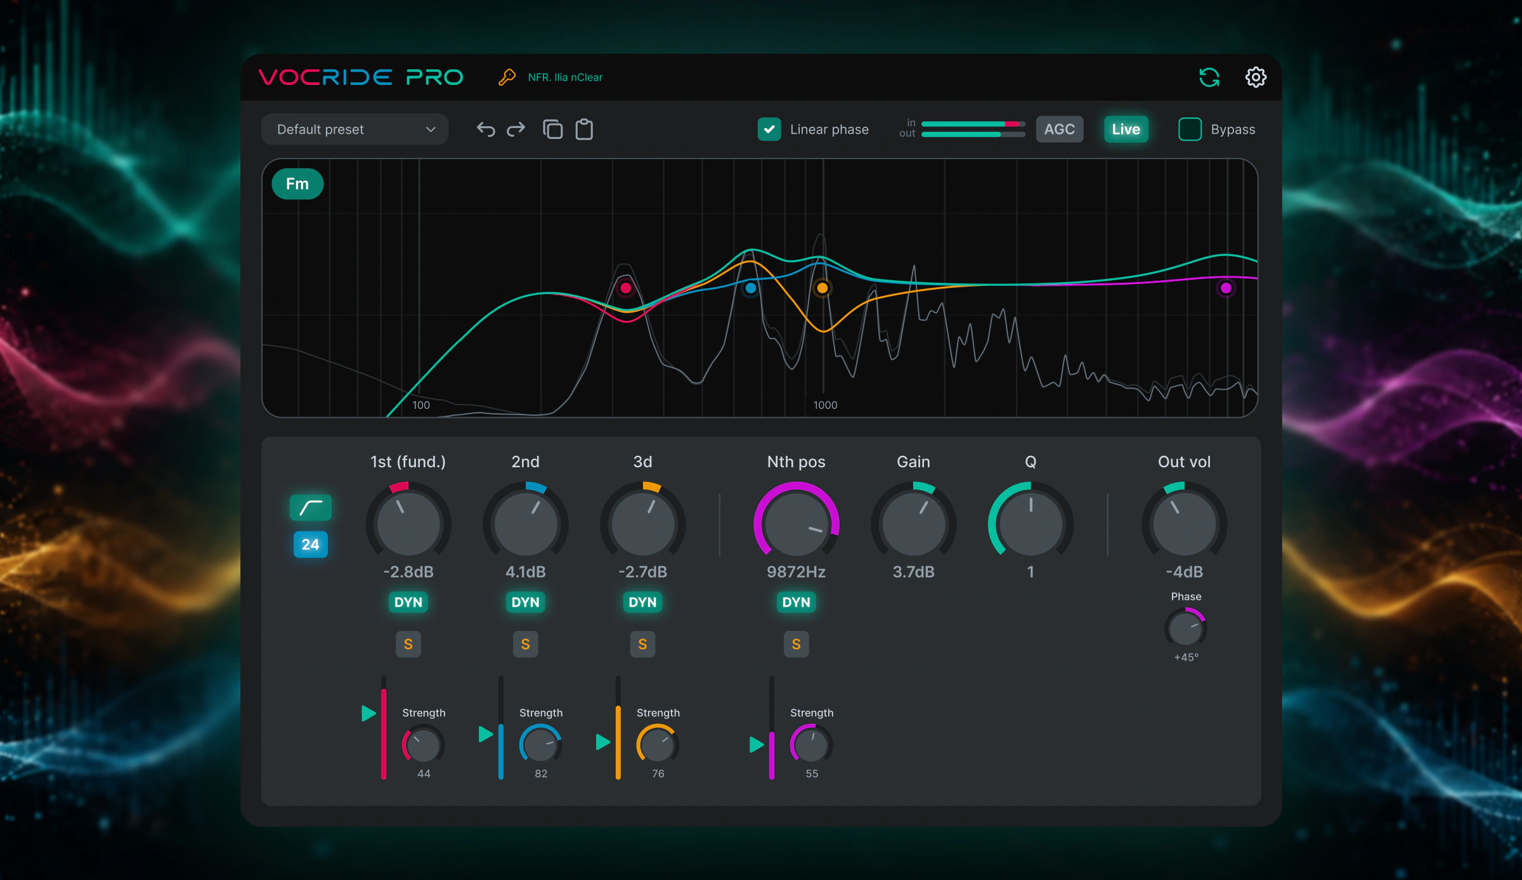The height and width of the screenshot is (880, 1522).
Task: Select the magenta EQ node on graph
Action: point(1226,288)
